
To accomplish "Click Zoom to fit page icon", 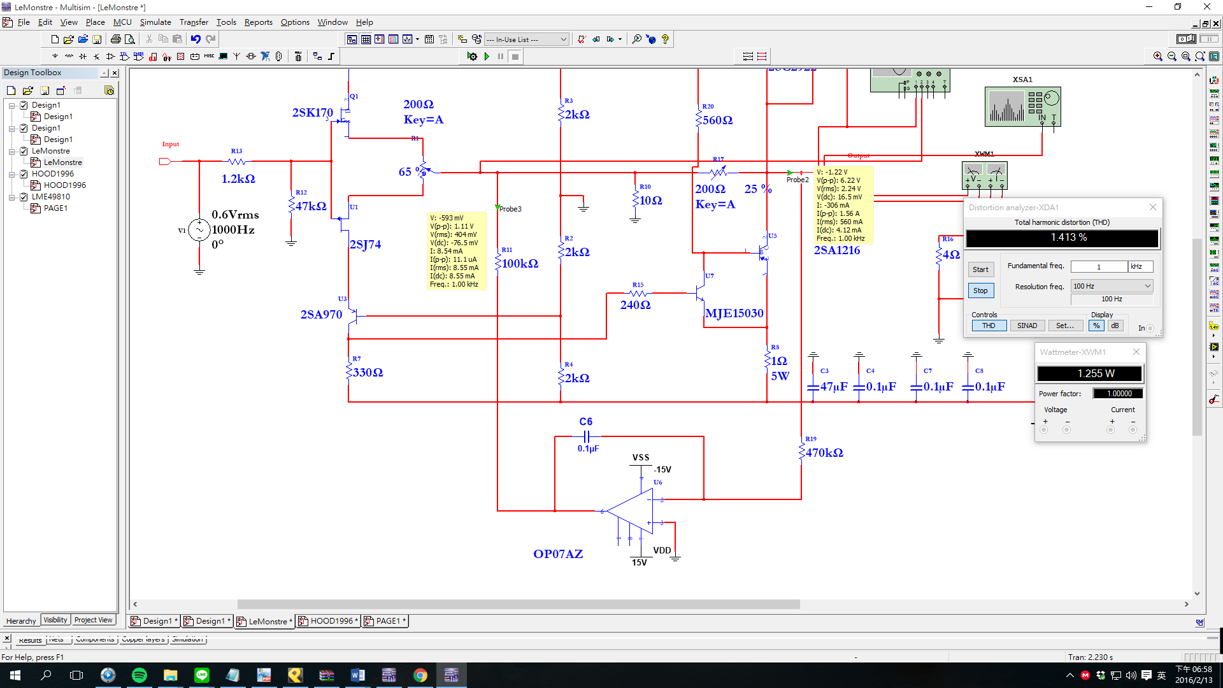I will (x=1200, y=57).
